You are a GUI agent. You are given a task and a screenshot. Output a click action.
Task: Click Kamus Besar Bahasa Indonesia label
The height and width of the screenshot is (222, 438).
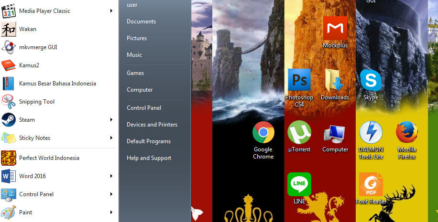pyautogui.click(x=57, y=84)
